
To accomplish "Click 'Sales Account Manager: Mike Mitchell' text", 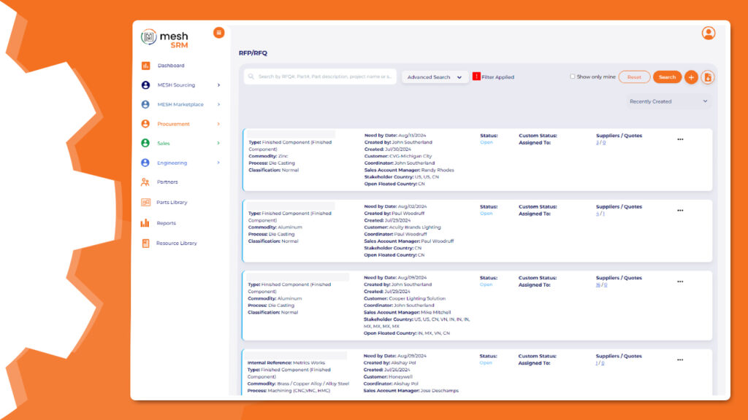I will 407,312.
